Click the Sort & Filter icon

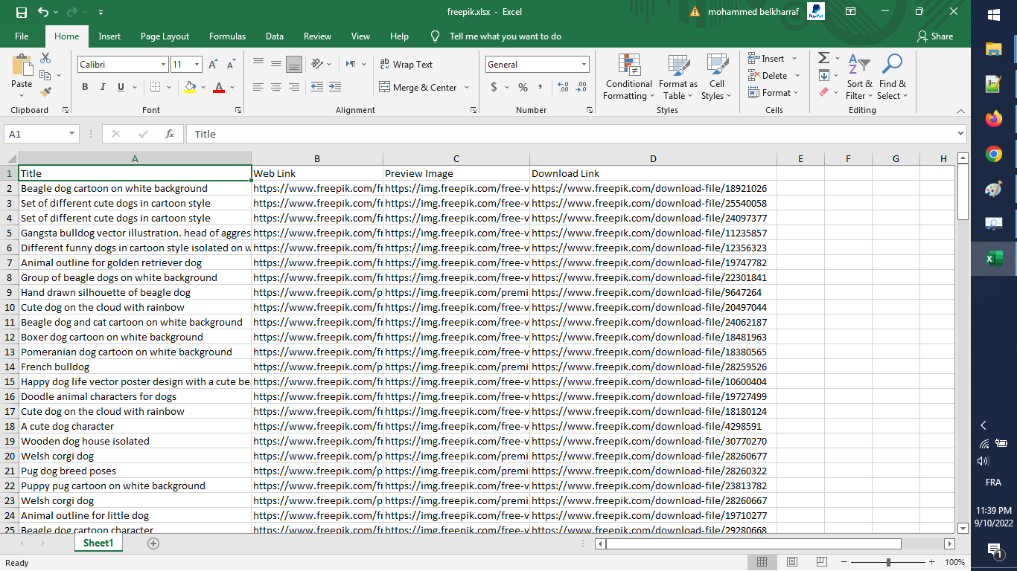coord(859,77)
